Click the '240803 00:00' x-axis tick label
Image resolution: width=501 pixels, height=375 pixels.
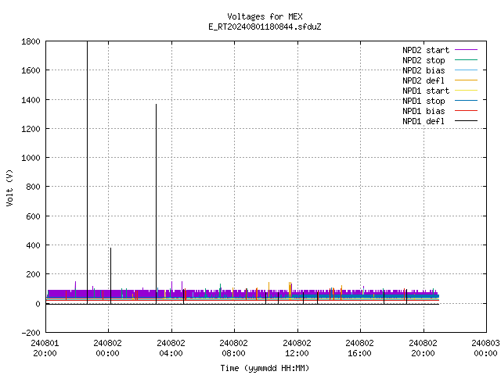(x=485, y=348)
